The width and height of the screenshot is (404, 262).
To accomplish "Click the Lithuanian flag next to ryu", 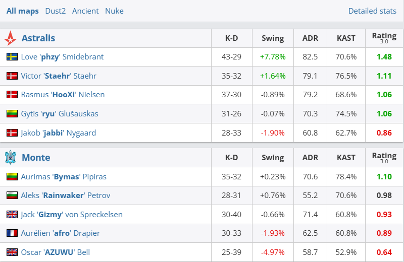I will (12, 114).
